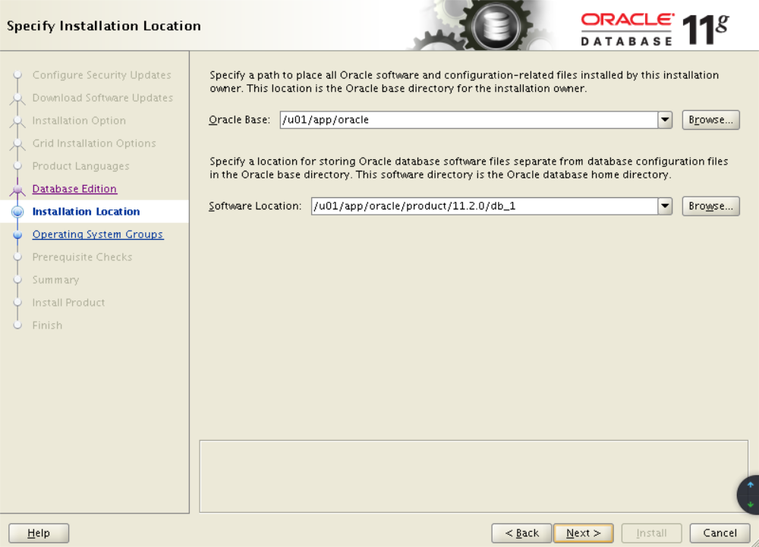Go to the Database Edition step
Screen dimensions: 759x547
tap(74, 189)
